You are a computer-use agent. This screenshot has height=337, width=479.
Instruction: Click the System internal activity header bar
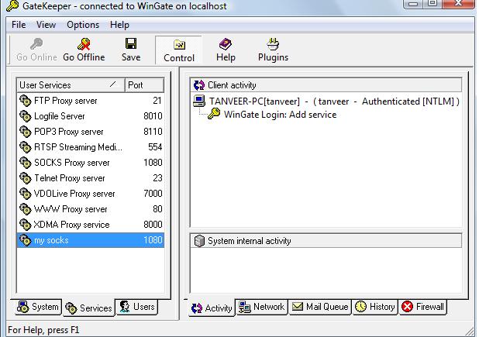(326, 241)
